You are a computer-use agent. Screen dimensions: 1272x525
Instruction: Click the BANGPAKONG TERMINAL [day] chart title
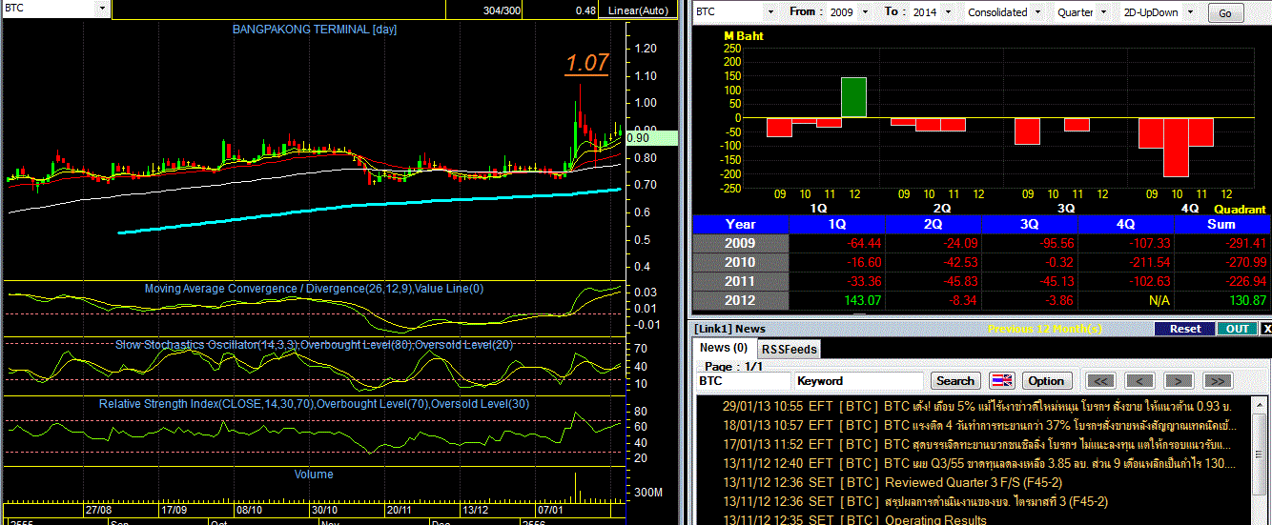[x=315, y=30]
